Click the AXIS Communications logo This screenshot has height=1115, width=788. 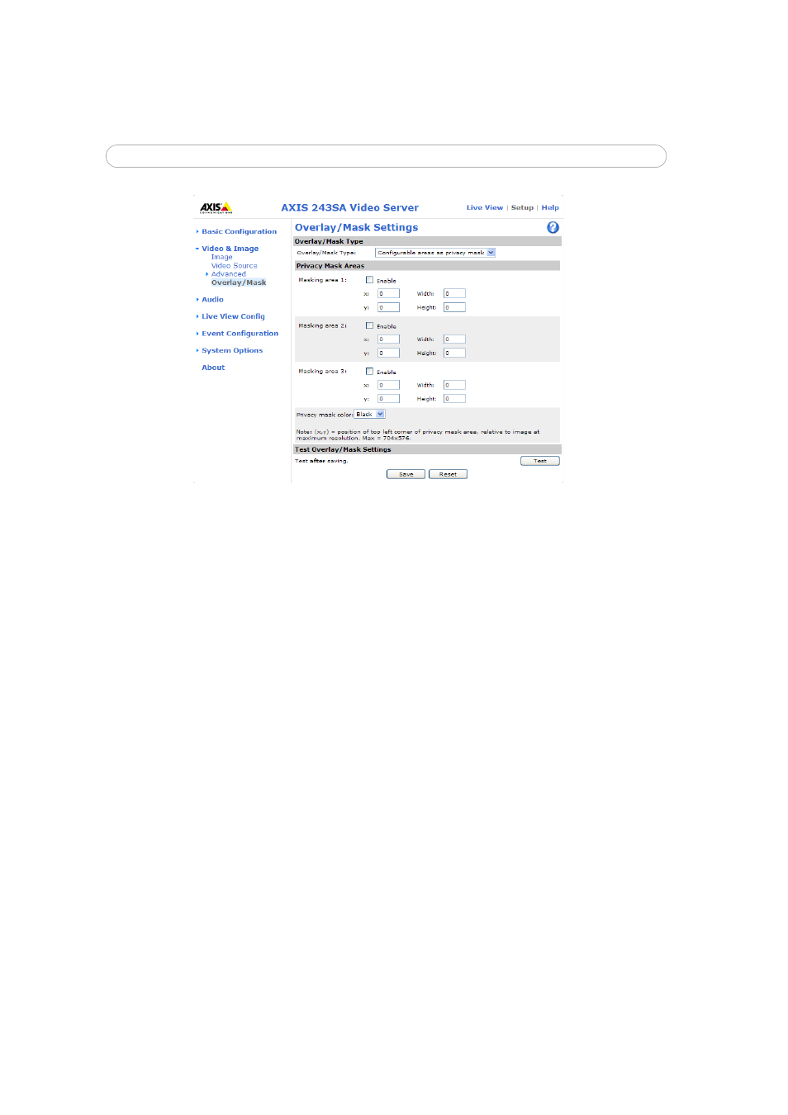216,207
